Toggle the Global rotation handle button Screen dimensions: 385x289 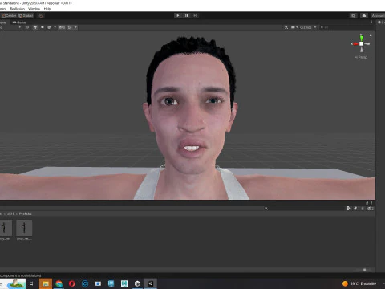tap(26, 15)
